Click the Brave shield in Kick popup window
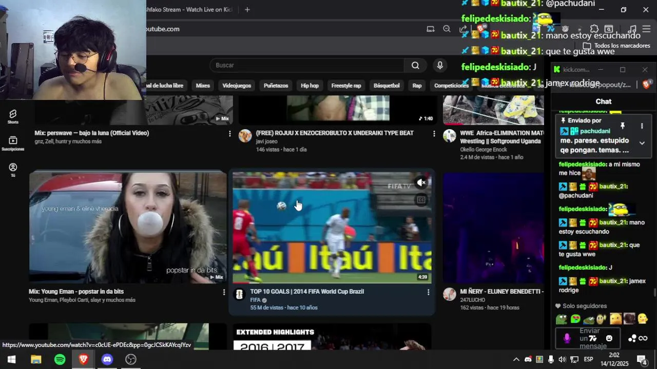657x369 pixels. click(x=646, y=85)
